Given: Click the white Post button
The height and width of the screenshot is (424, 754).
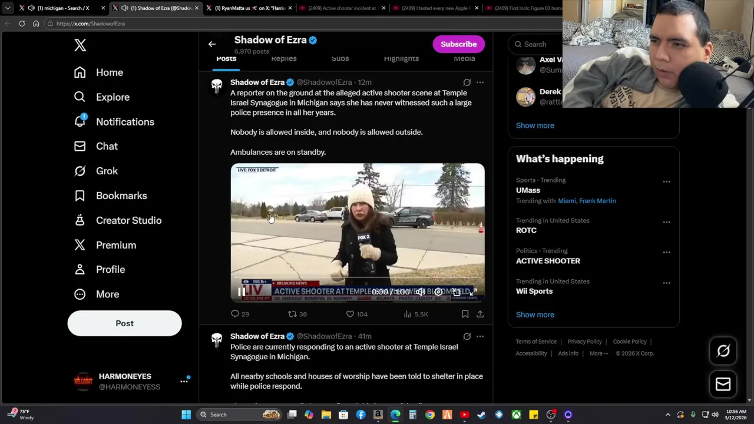Looking at the screenshot, I should click(x=124, y=323).
